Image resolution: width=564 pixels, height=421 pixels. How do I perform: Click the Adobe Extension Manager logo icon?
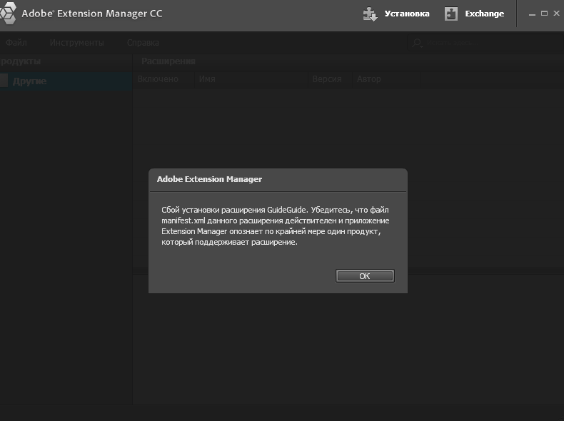(x=8, y=14)
